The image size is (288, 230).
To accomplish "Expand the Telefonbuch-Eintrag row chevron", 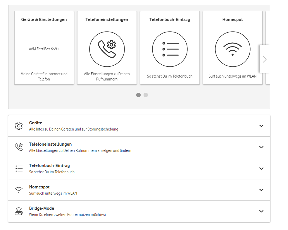I will pos(261,168).
